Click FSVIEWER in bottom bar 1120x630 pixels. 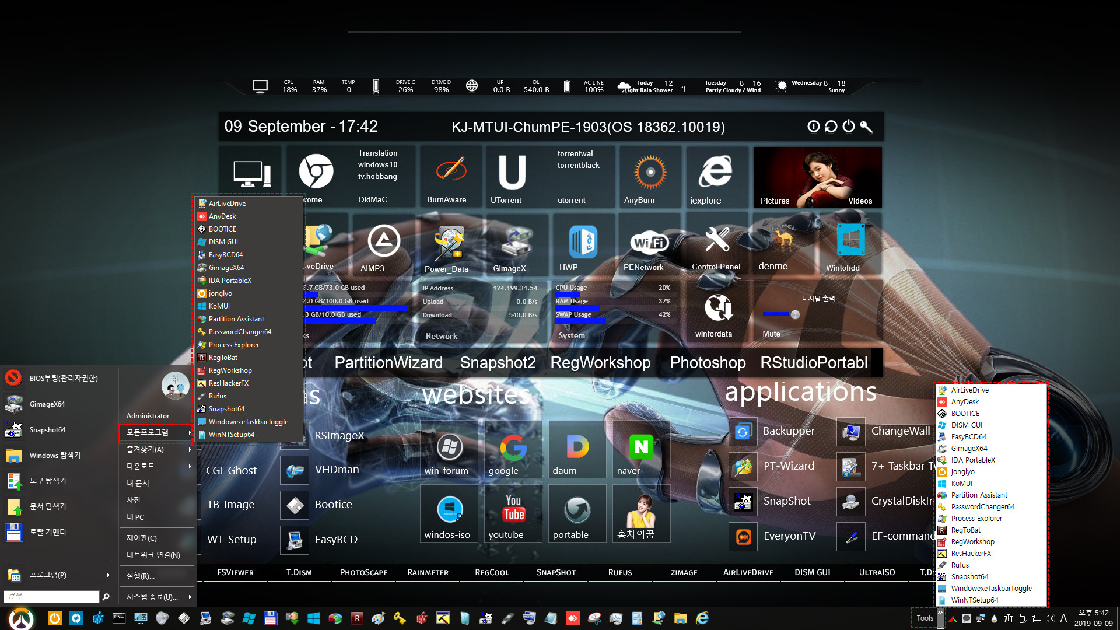235,572
